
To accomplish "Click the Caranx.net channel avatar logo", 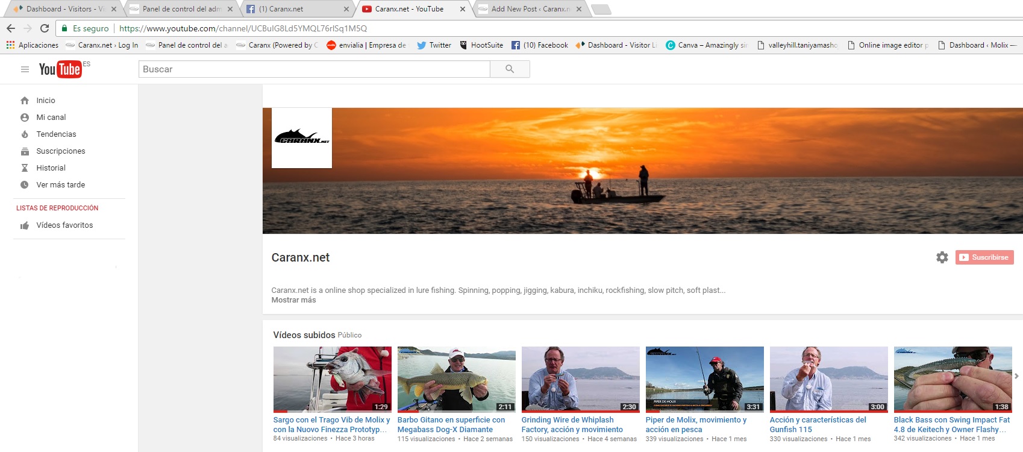I will pos(302,138).
